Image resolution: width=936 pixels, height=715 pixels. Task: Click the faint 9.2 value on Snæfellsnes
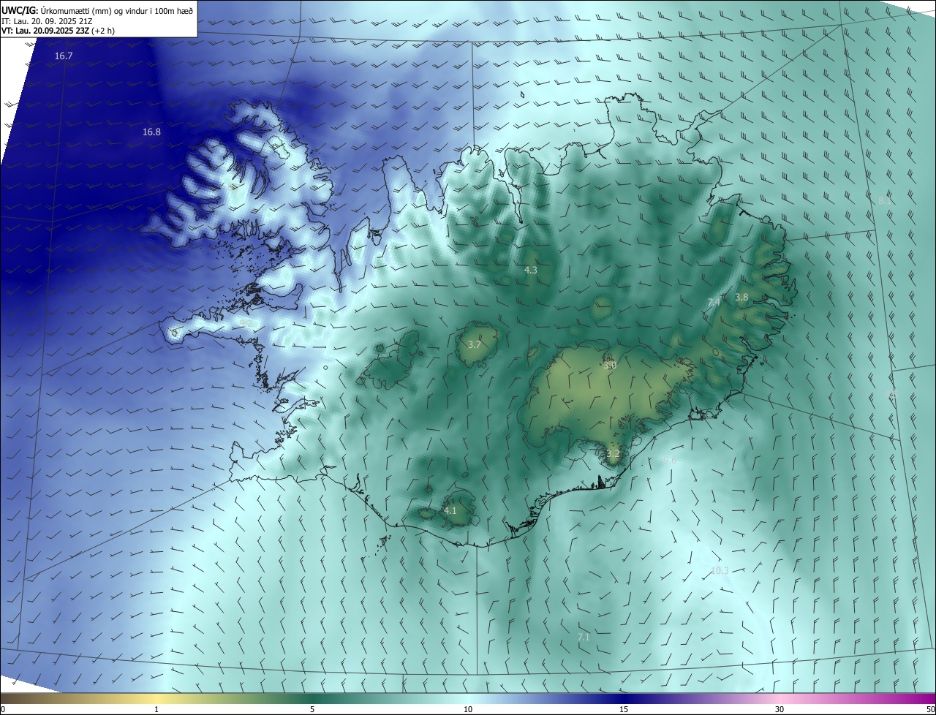(x=246, y=322)
